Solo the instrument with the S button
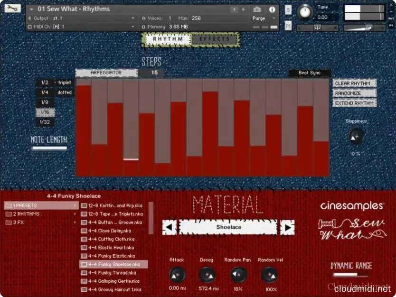 click(x=288, y=10)
